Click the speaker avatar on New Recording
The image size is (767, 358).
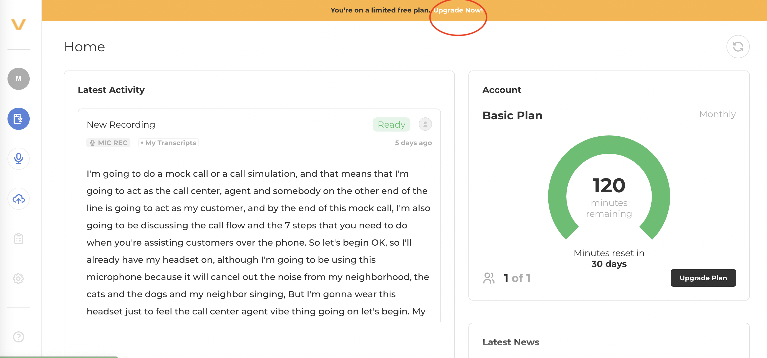click(x=425, y=124)
